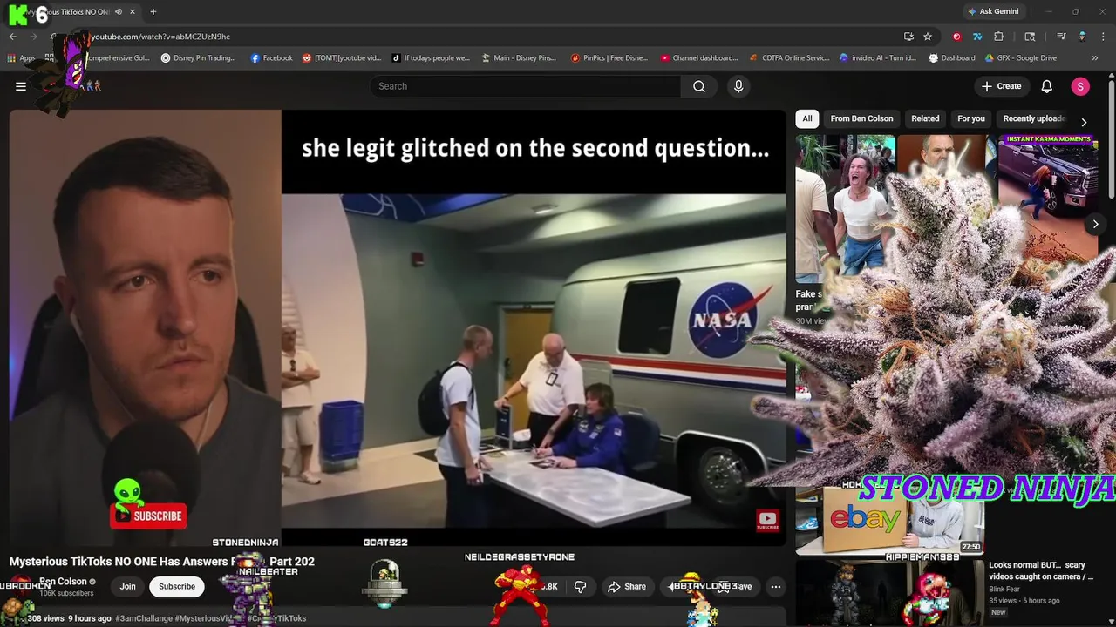
Task: Mute the tab's audio speaker icon
Action: tap(119, 12)
